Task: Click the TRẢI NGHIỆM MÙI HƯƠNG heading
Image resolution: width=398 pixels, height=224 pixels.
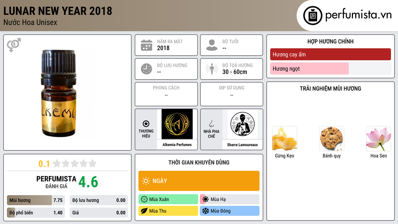Action: [330, 89]
